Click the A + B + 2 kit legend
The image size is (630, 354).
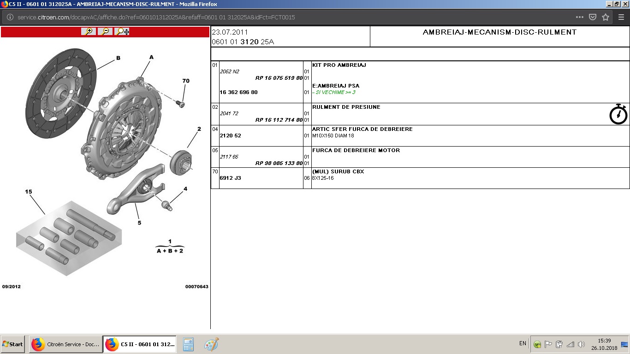[170, 251]
